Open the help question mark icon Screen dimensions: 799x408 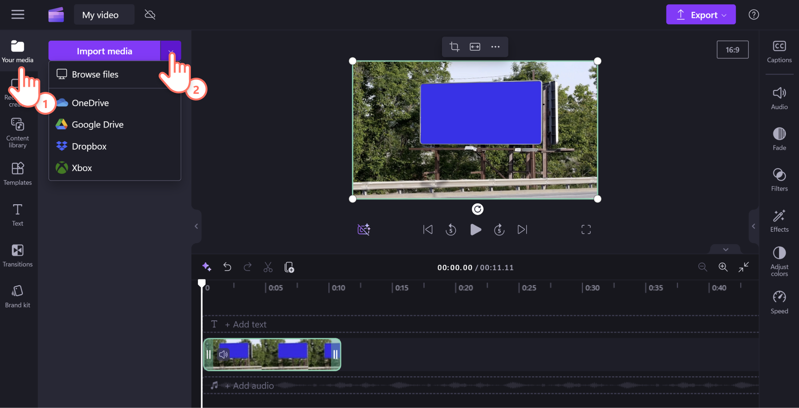[x=754, y=15]
